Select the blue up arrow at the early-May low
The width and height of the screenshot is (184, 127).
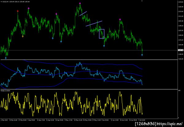tap(61, 41)
